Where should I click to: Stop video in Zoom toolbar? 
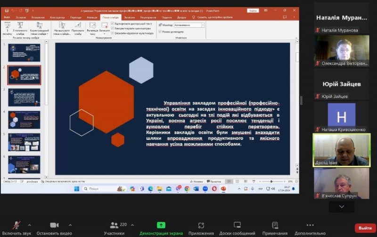(54, 228)
